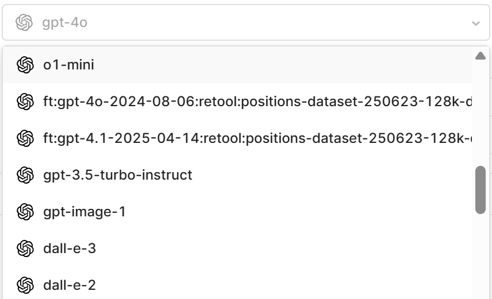Click the dropdown list scrollbar thumb

pos(481,190)
